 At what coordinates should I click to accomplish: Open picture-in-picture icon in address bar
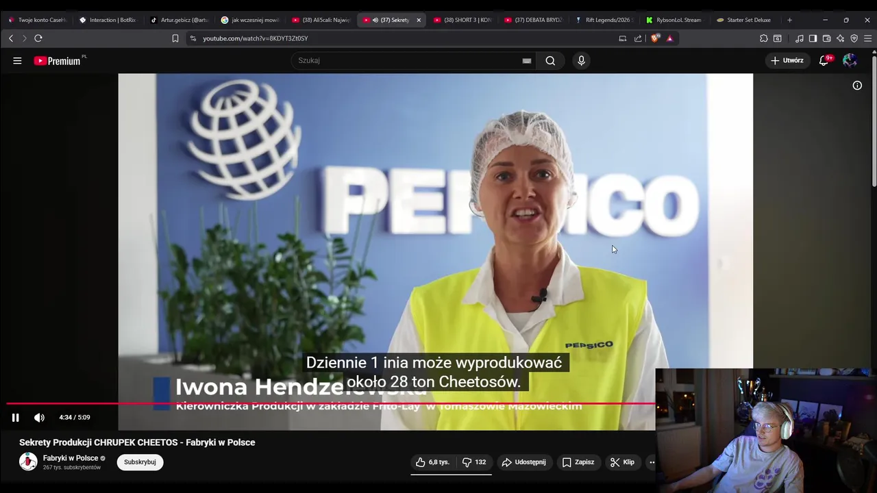[x=623, y=38]
